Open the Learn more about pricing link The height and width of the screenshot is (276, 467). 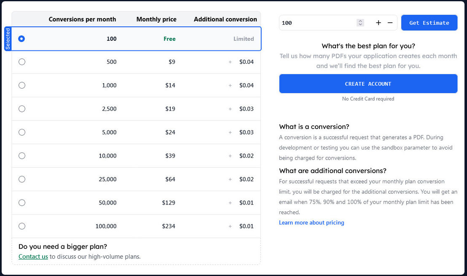pos(311,223)
